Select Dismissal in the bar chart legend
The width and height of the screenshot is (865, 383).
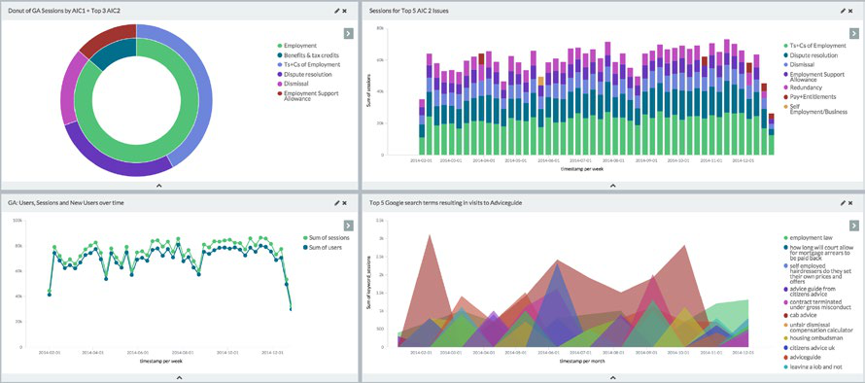[x=799, y=64]
